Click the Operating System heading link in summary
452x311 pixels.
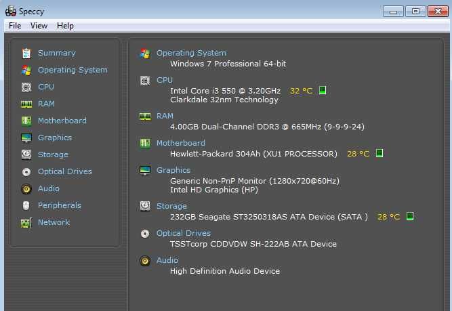(x=191, y=53)
